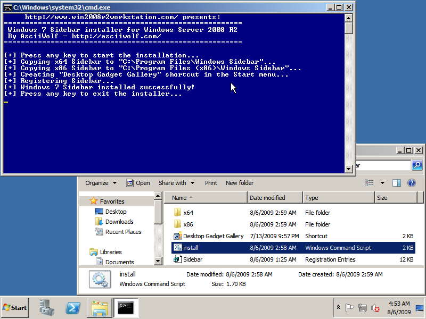Click the search magnifier icon

pos(417,165)
